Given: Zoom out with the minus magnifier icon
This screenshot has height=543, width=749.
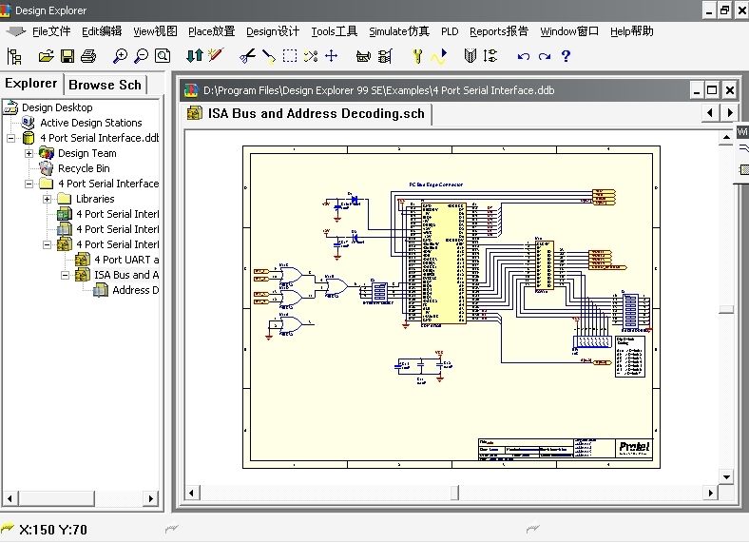Looking at the screenshot, I should pyautogui.click(x=142, y=56).
